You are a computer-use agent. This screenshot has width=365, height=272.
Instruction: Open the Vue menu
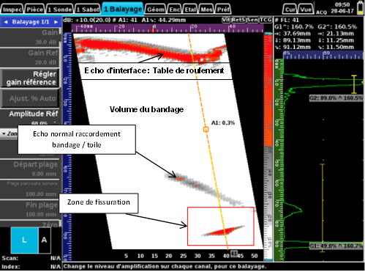pos(306,10)
